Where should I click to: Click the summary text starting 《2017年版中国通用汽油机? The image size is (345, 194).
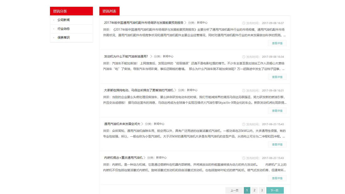[x=194, y=32]
